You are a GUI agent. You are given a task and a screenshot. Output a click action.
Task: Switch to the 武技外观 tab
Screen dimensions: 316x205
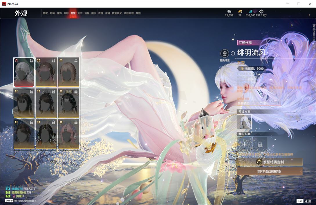point(129,13)
